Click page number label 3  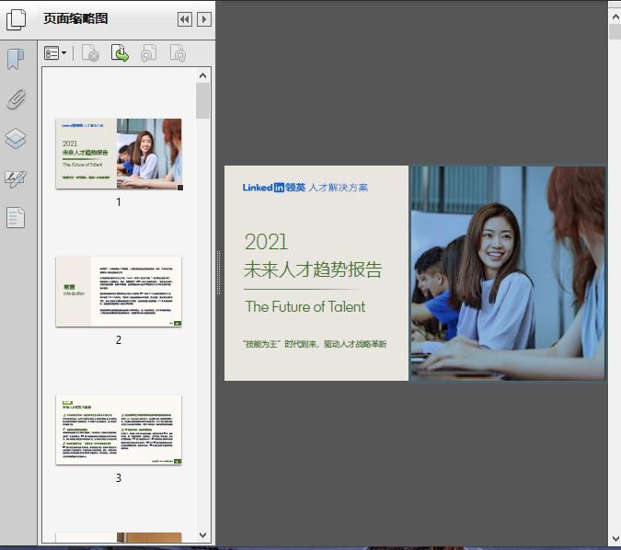[x=119, y=478]
